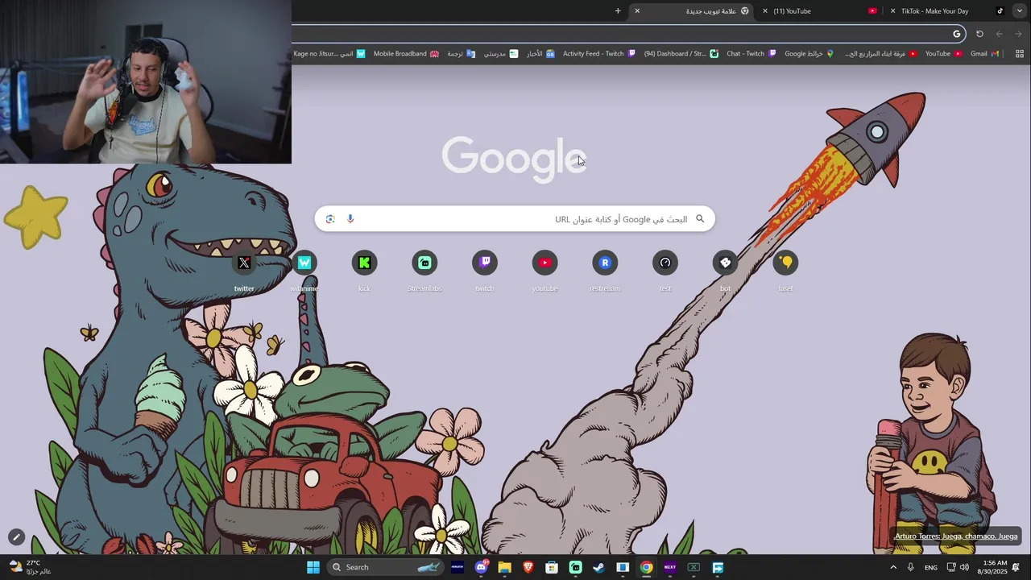Click the Google search input field
The height and width of the screenshot is (580, 1031).
(x=515, y=219)
